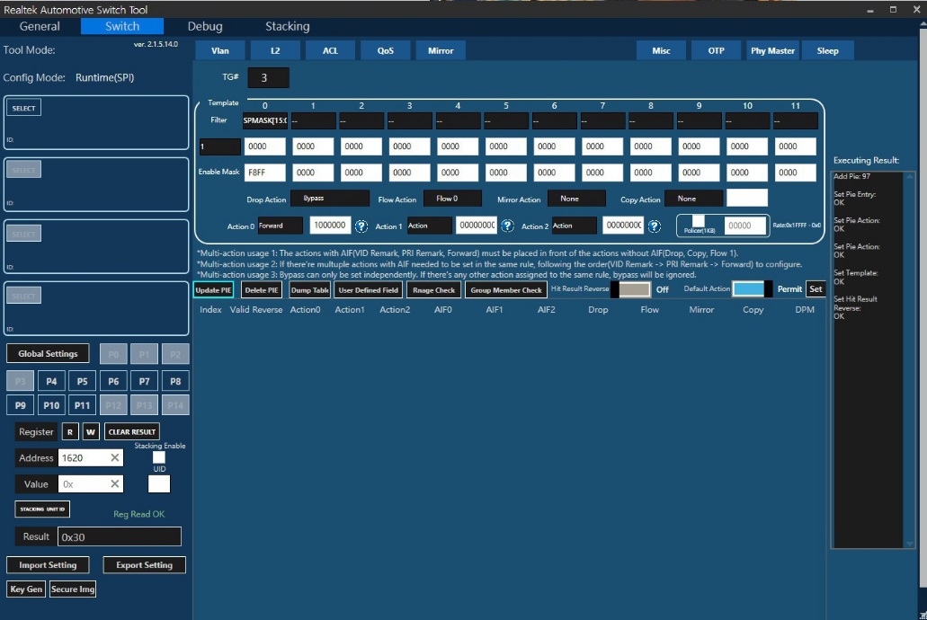The image size is (927, 620).
Task: Open the Vlan sub-tab
Action: [220, 51]
